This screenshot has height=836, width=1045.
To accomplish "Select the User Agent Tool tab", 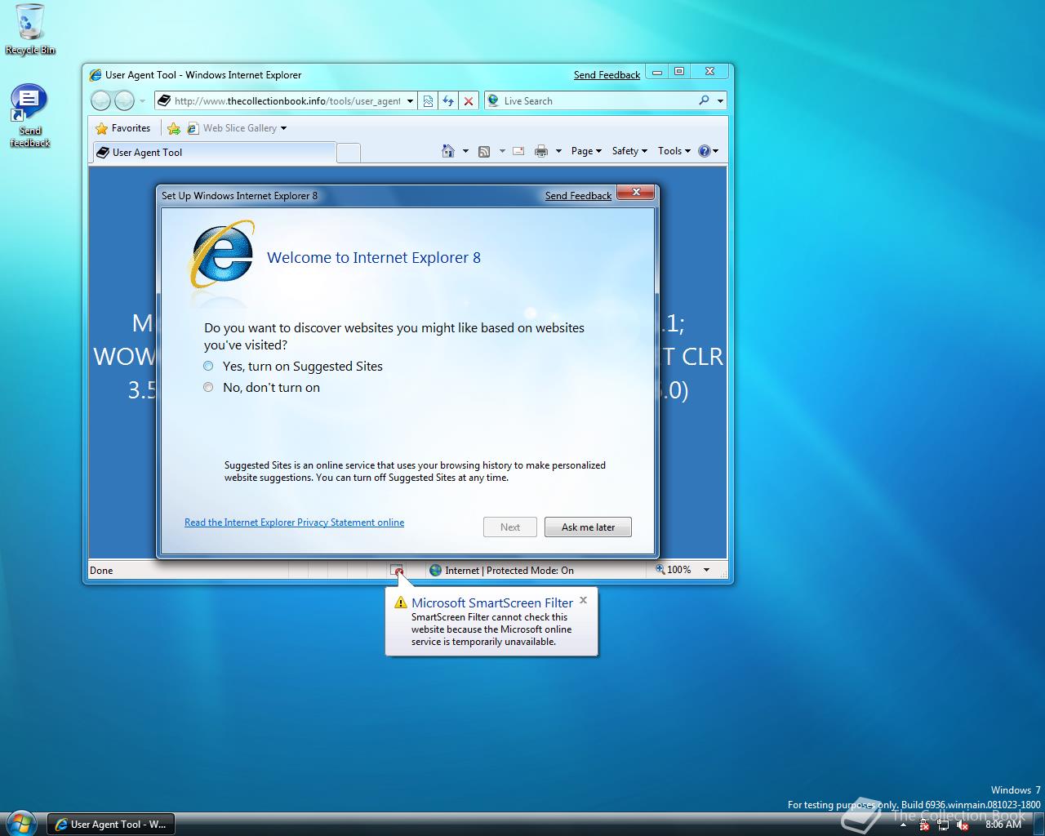I will tap(214, 153).
